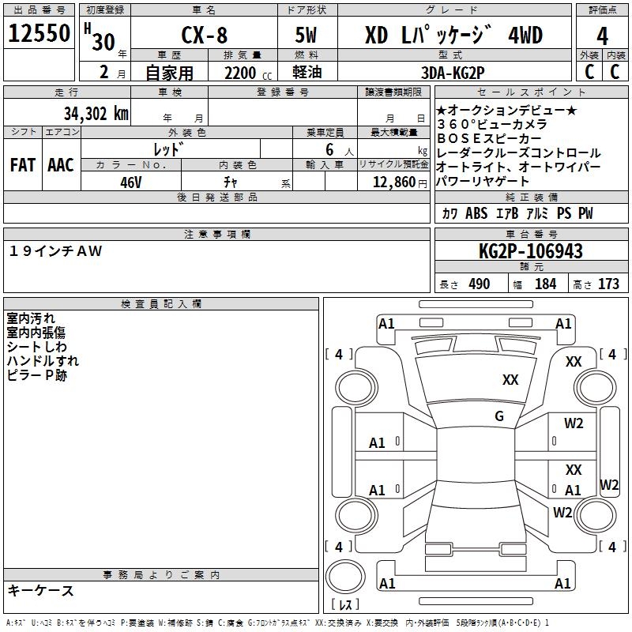Screen dimensions: 632x632
Task: Click the exterior grade C under 外装
Action: point(589,72)
